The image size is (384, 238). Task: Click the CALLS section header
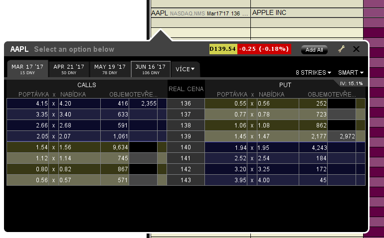coord(87,85)
